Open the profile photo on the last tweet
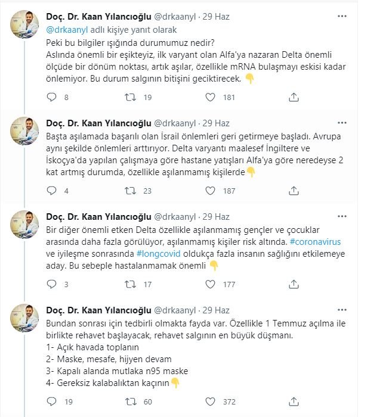 click(24, 318)
